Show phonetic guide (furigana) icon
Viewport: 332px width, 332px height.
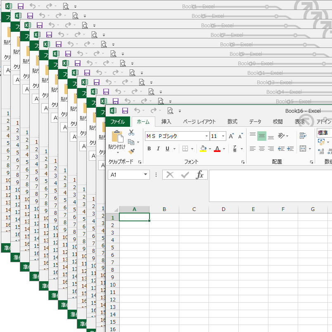point(235,149)
